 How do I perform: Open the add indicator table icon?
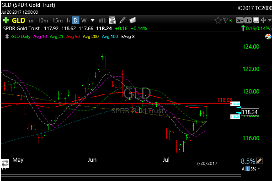point(112,20)
